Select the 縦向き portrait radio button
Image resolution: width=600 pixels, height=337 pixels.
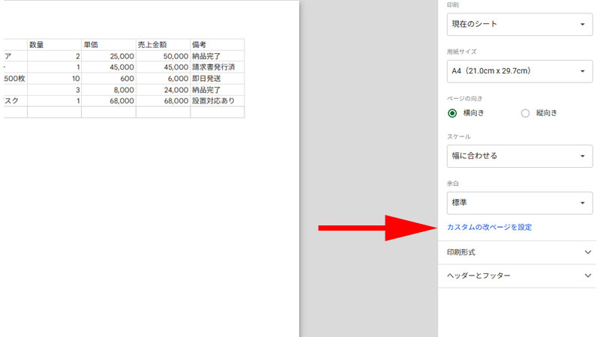(526, 113)
